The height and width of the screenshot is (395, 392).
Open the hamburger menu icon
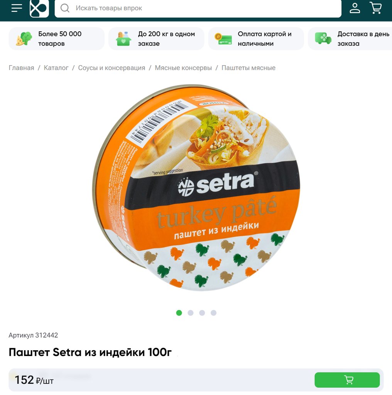pyautogui.click(x=17, y=8)
